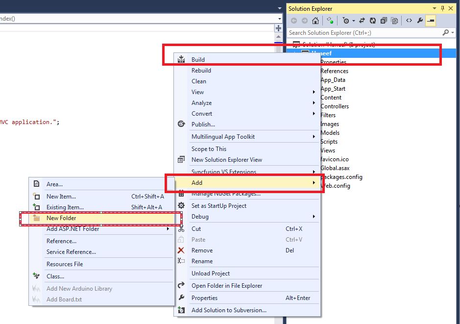Select New Folder in the Add submenu
This screenshot has width=460, height=324.
point(102,218)
